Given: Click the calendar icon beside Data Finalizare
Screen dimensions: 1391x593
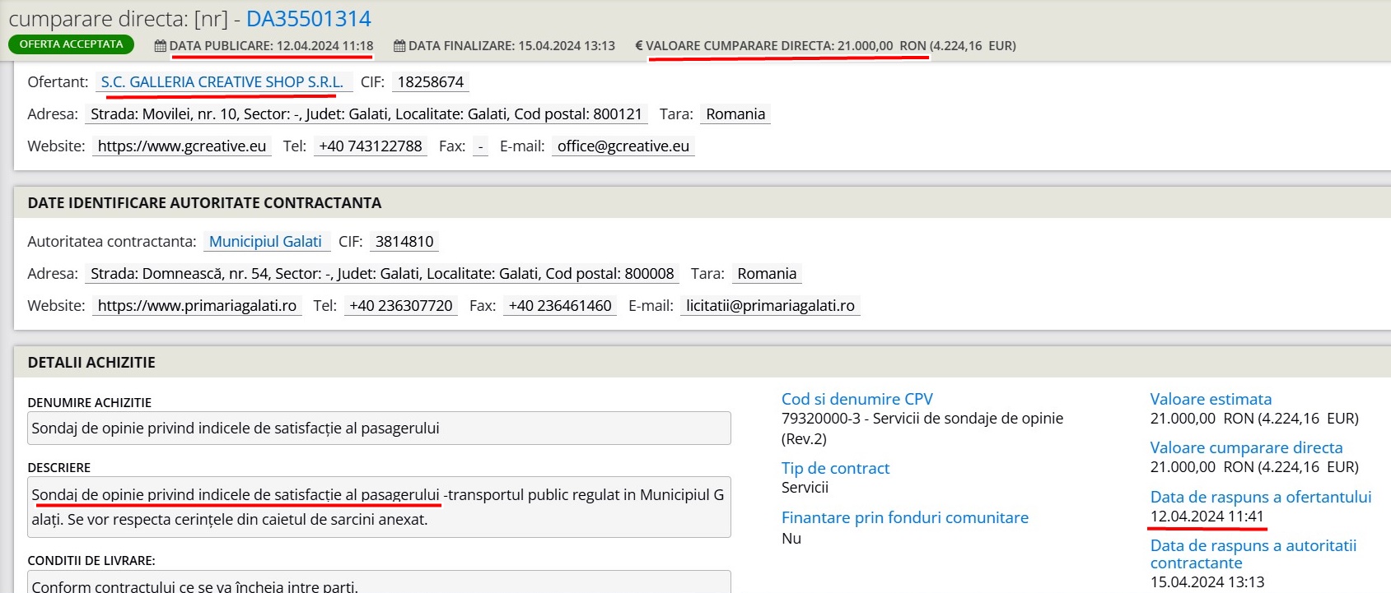Looking at the screenshot, I should click(399, 46).
